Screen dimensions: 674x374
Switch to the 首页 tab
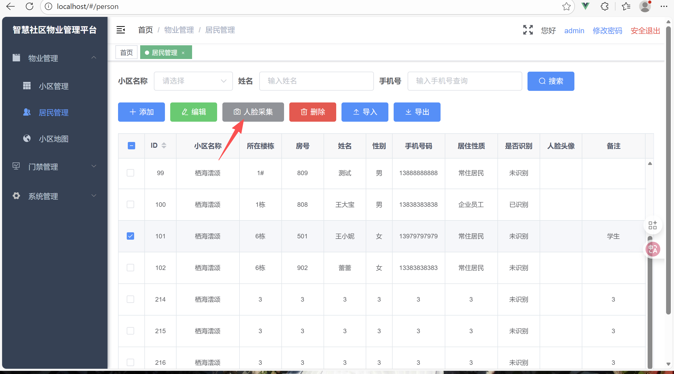pos(126,52)
